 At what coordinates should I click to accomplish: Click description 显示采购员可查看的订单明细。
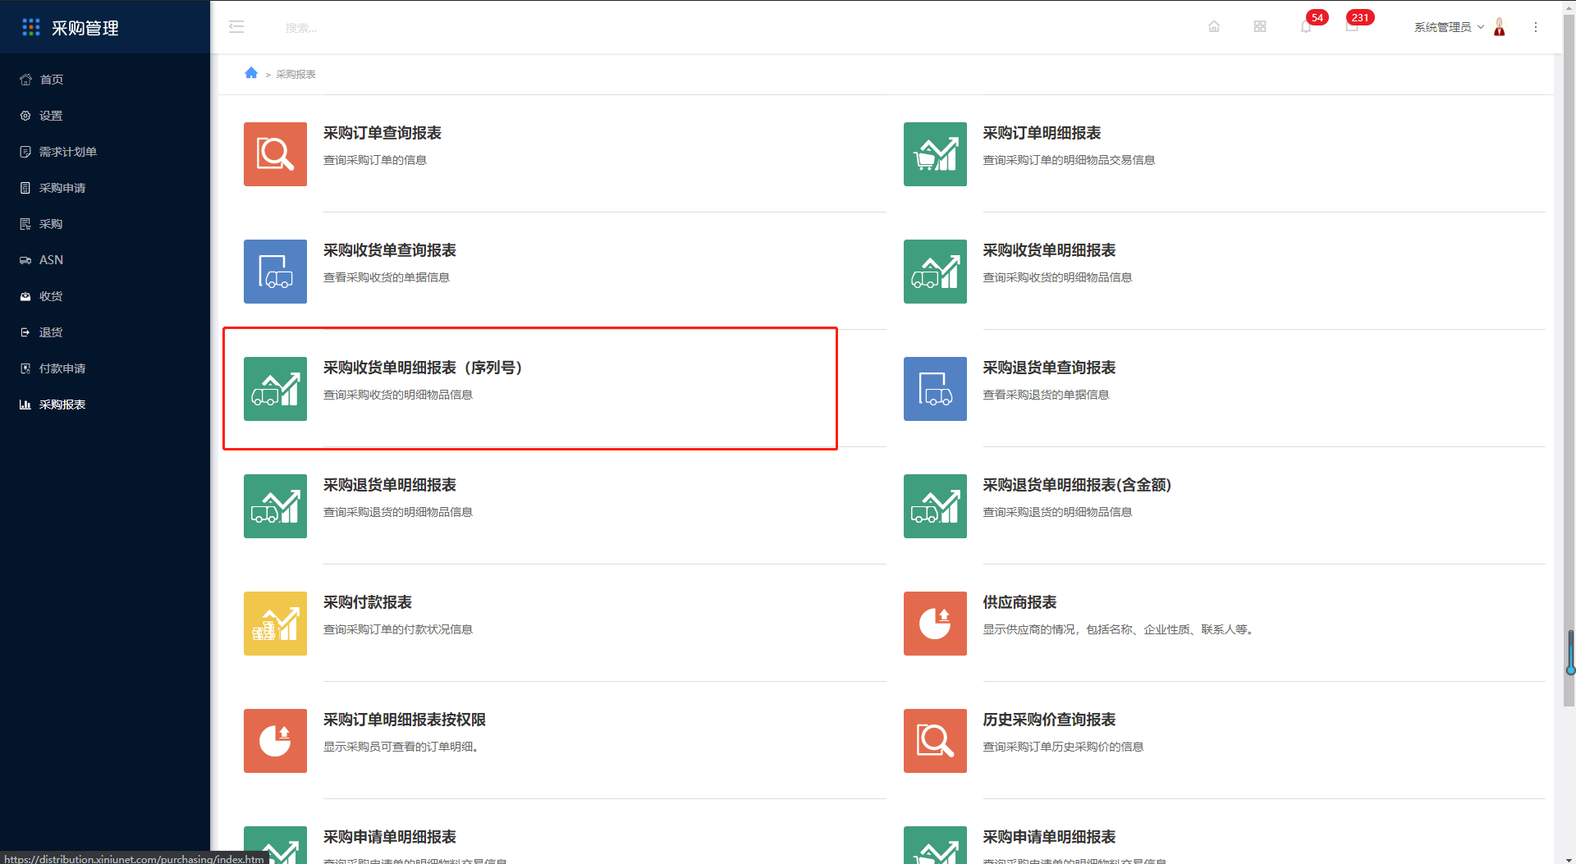pyautogui.click(x=401, y=747)
